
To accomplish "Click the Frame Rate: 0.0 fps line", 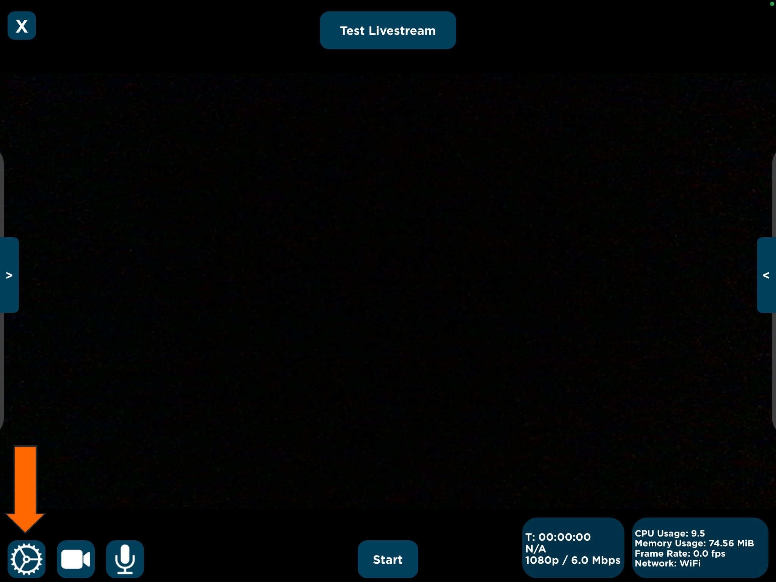I will [x=680, y=554].
